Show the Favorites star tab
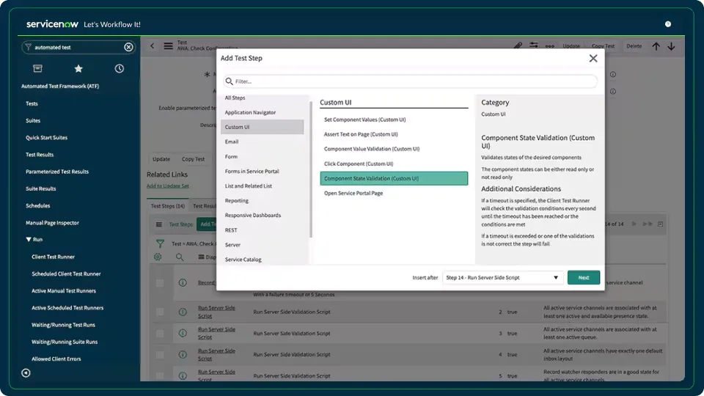 pos(78,68)
